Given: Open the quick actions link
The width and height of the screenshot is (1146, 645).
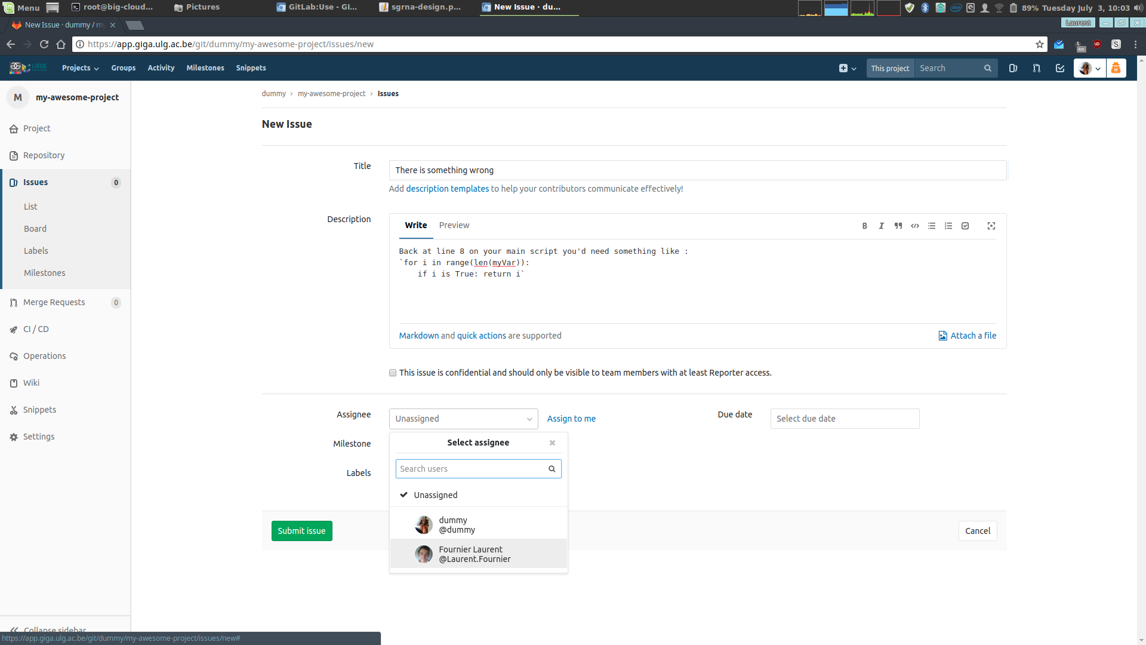Looking at the screenshot, I should [481, 336].
